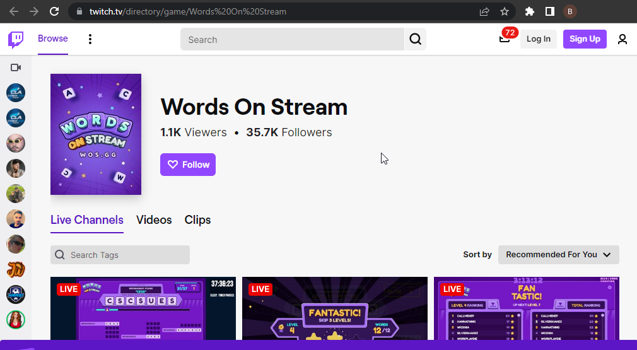Screen dimensions: 637x350
Task: Open the dark sunglasses avatar in the sidebar
Action: [16, 244]
